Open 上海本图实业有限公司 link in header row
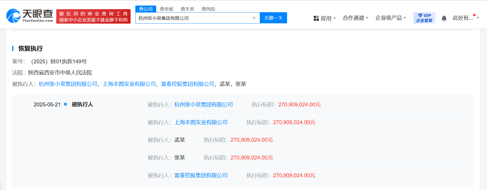 129,84
